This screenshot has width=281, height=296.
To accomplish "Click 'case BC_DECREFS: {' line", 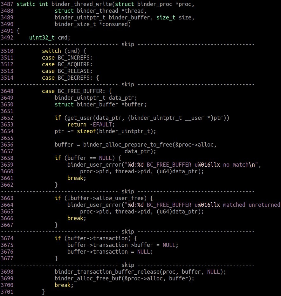I will point(71,78).
